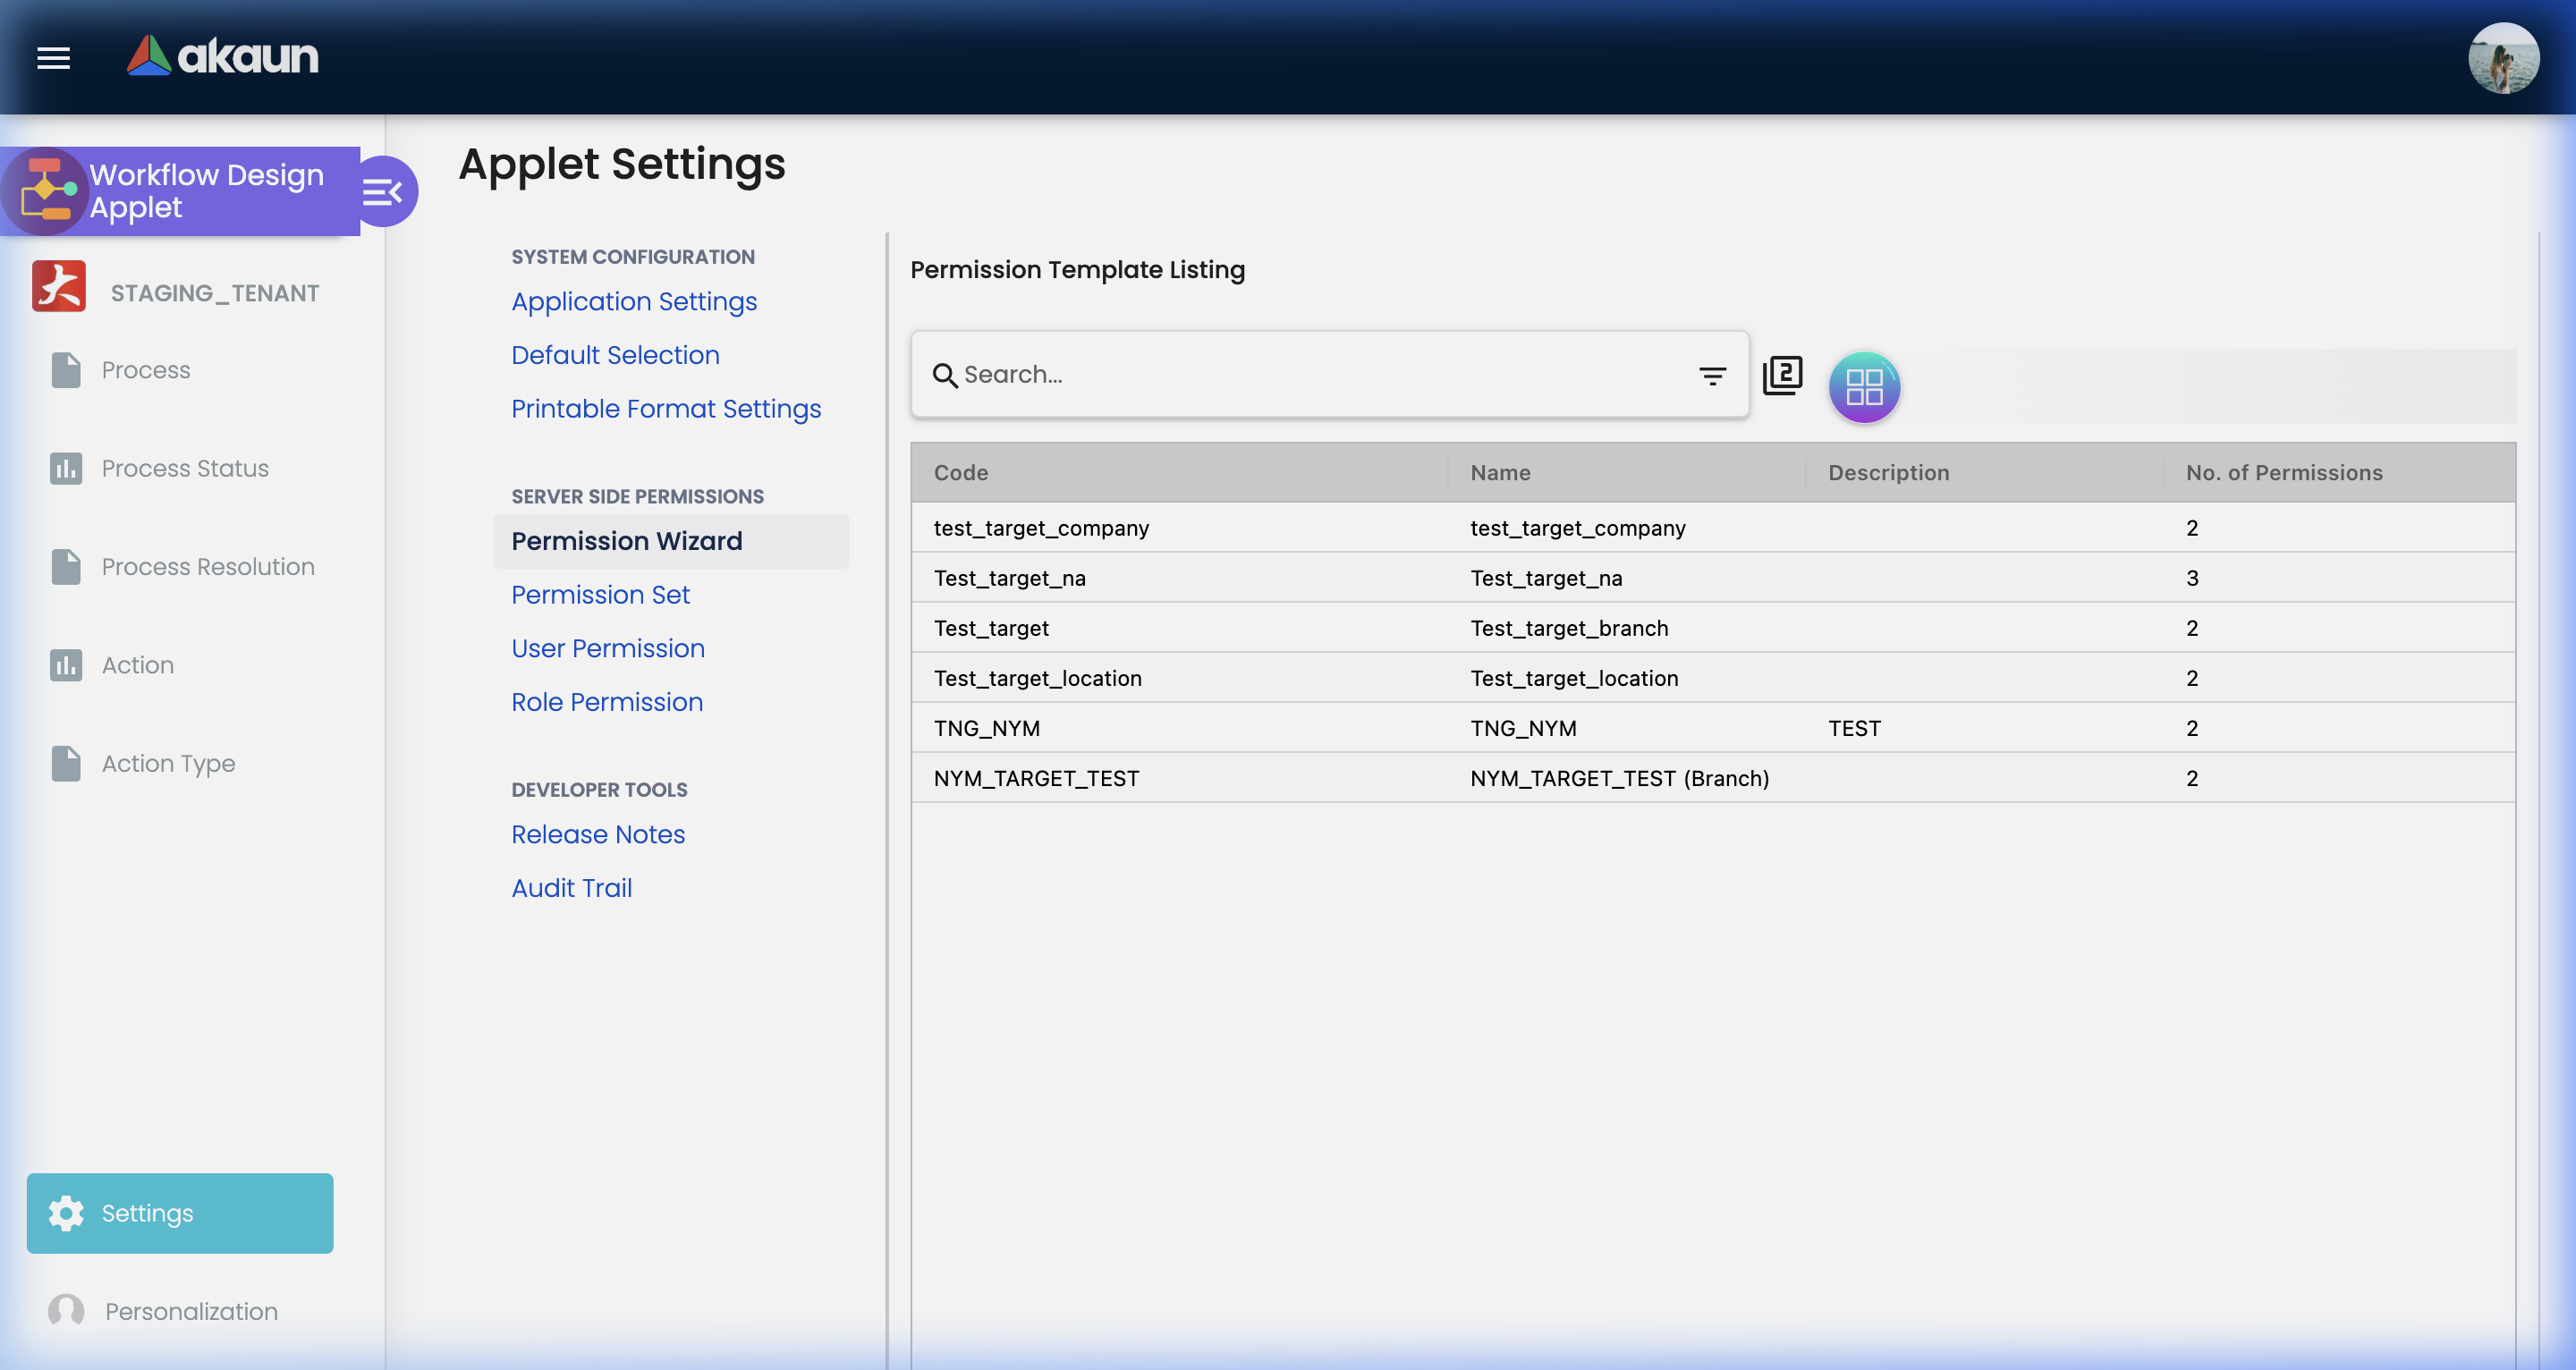This screenshot has height=1370, width=2576.
Task: Click the user profile avatar
Action: 2502,58
